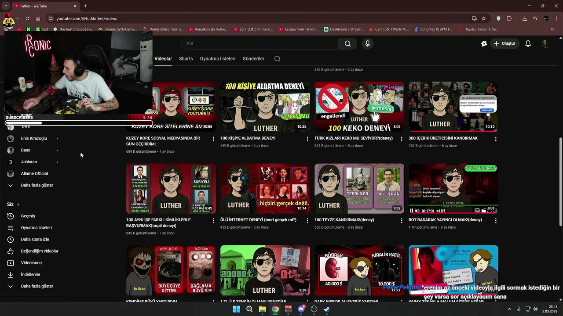Open title KUZEY KORE SOSYAL MEDYASINDA BİR GÜN GEÇİRDİM
This screenshot has width=563, height=316.
tap(163, 141)
